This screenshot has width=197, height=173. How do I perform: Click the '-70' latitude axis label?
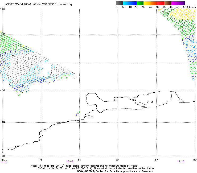click(2, 156)
